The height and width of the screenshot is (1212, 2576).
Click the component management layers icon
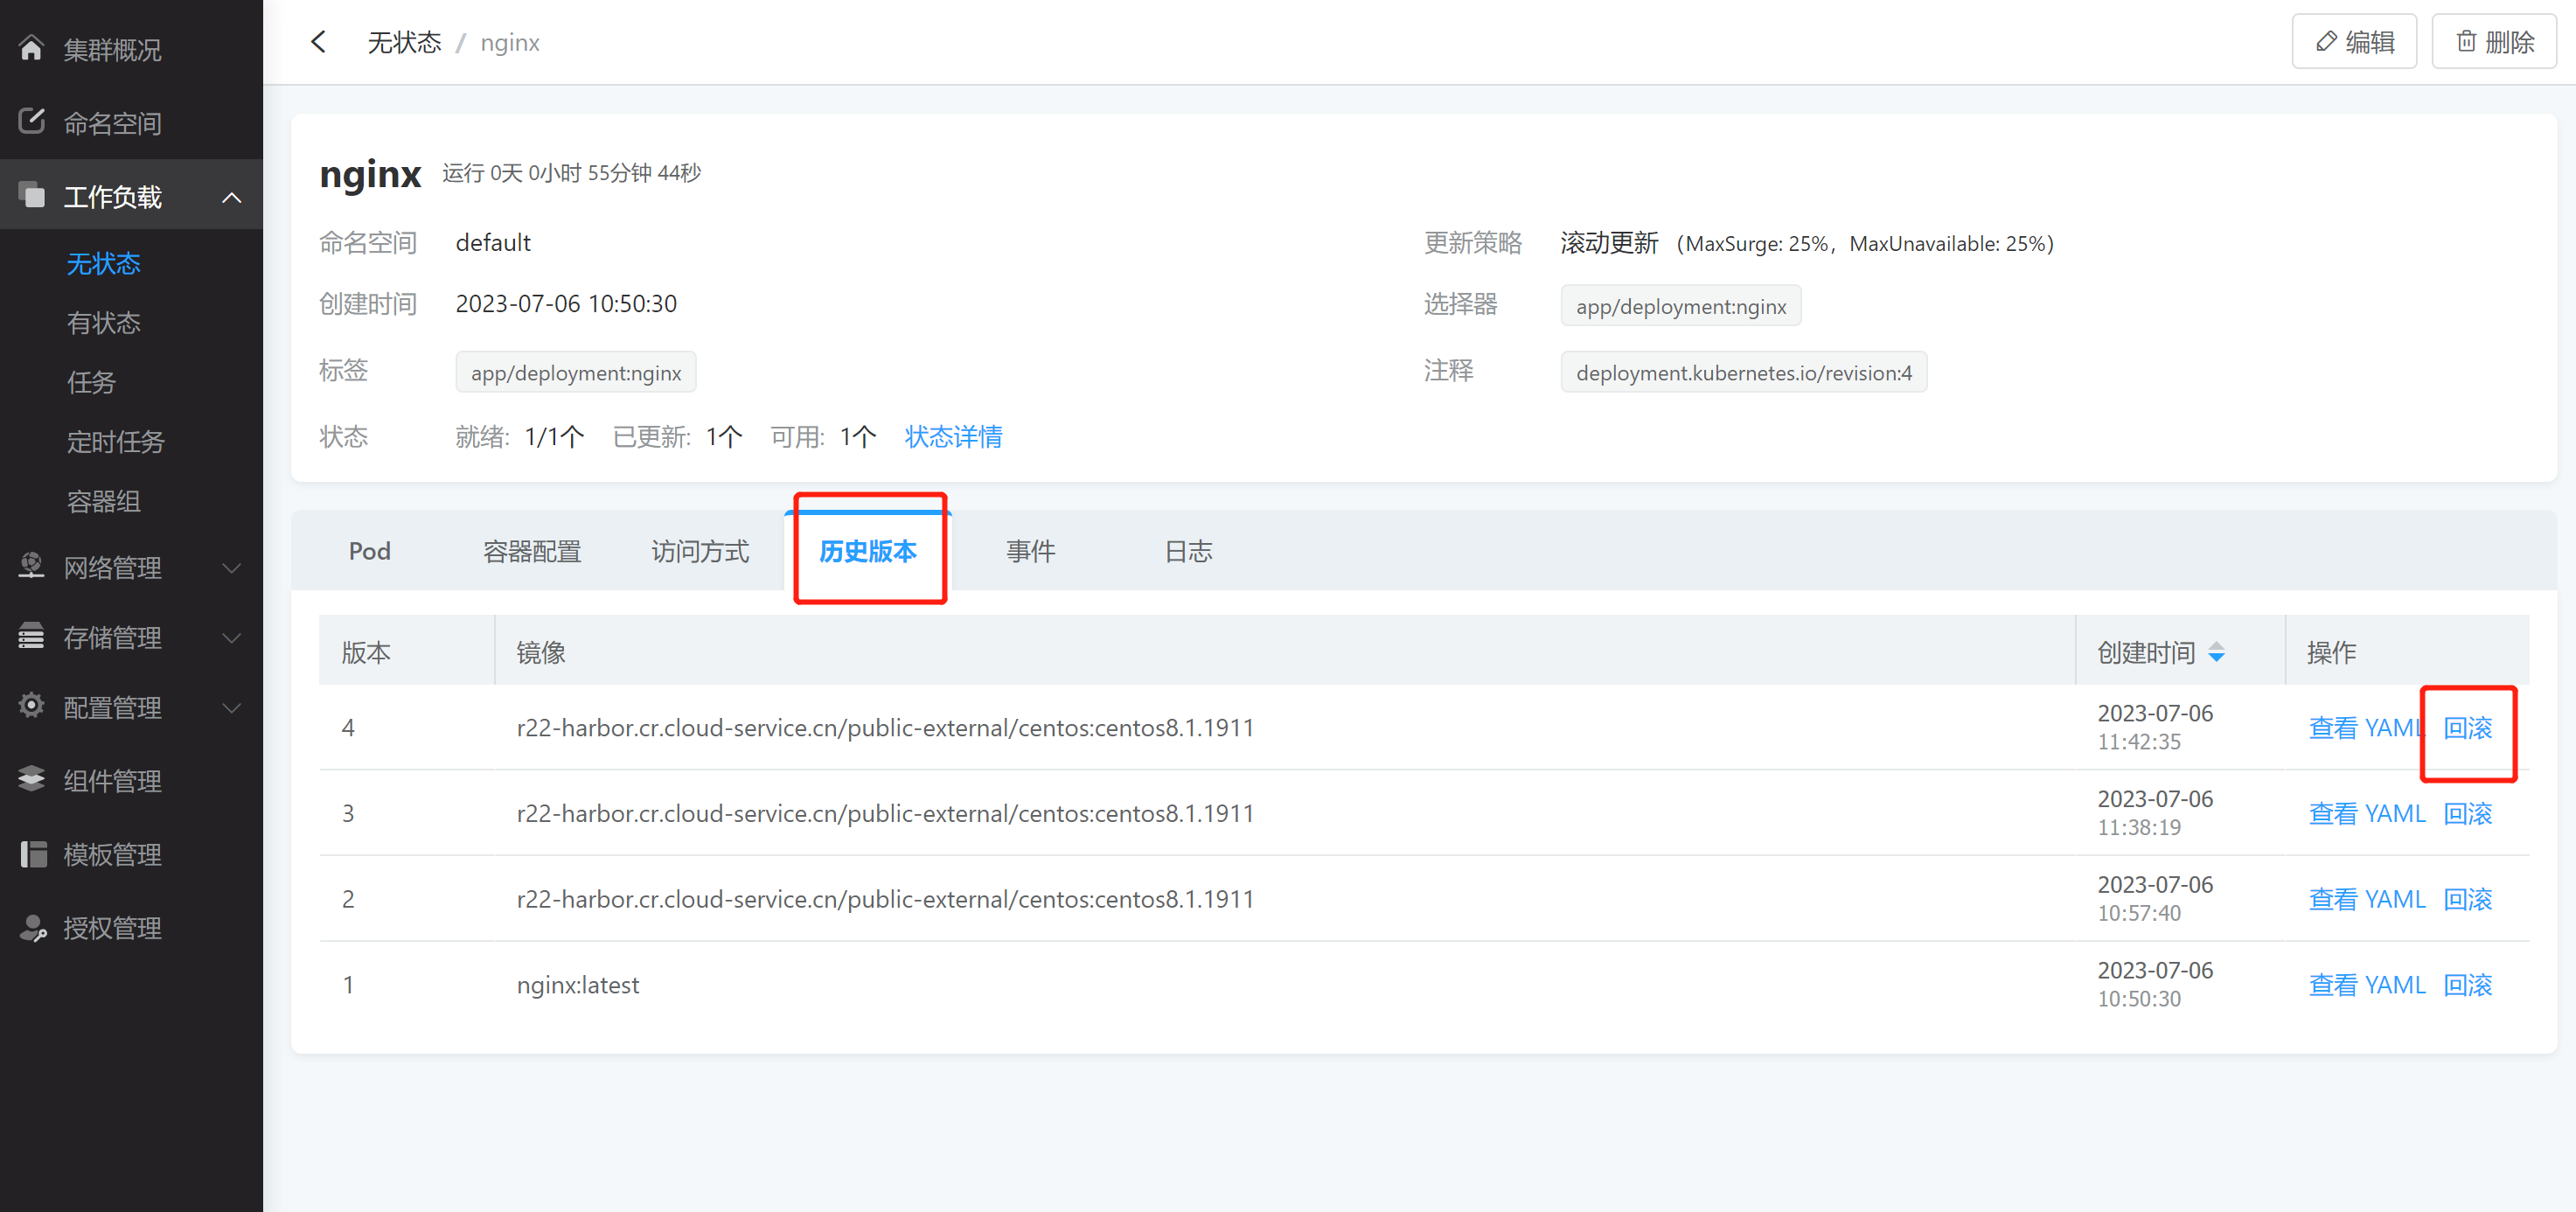pos(31,780)
